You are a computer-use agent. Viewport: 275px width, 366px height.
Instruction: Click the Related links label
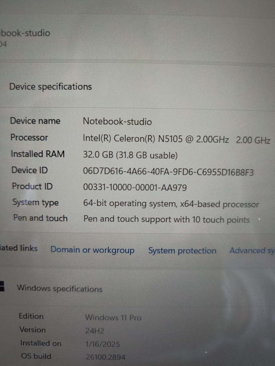(x=19, y=248)
